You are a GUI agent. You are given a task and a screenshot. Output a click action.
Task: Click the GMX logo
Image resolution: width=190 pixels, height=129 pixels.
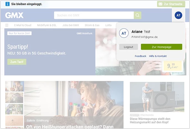point(14,15)
